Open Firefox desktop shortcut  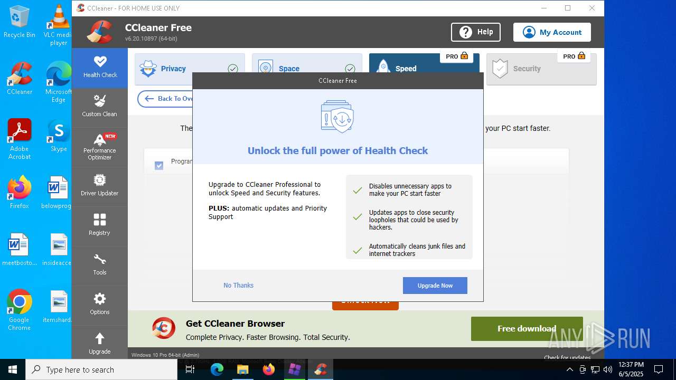20,192
